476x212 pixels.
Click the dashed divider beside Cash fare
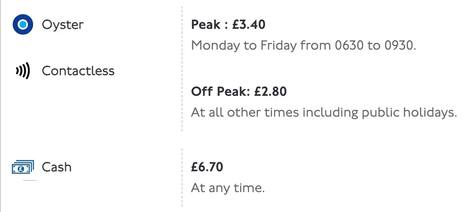(x=182, y=177)
